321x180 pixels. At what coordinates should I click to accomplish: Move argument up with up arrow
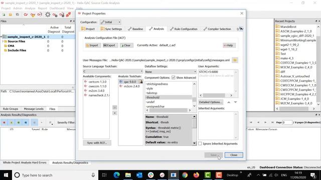pos(229,102)
